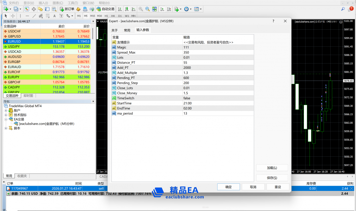Expand the 账户 accounts tree node

(6, 111)
